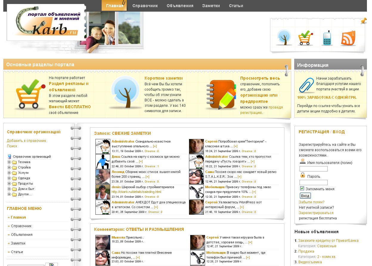372x266 pixels.
Task: Open the 100% ЗАРАБОТКА С ОДНОЙ ГРН. link
Action: pos(327,98)
